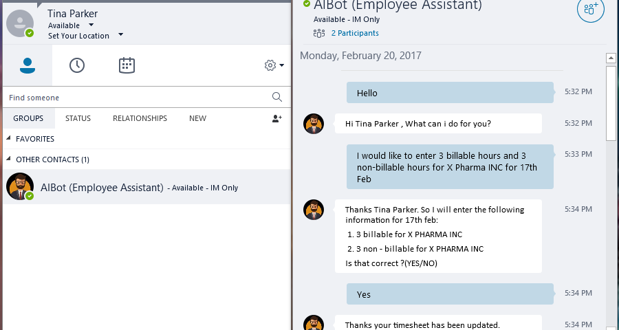Switch to the STATUS tab

point(78,118)
